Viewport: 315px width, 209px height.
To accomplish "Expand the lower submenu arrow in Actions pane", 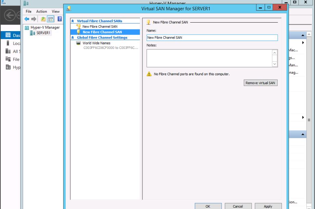I will click(x=303, y=117).
